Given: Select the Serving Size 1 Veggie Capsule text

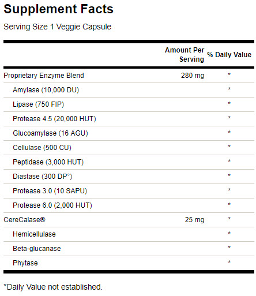Looking at the screenshot, I should [x=57, y=27].
